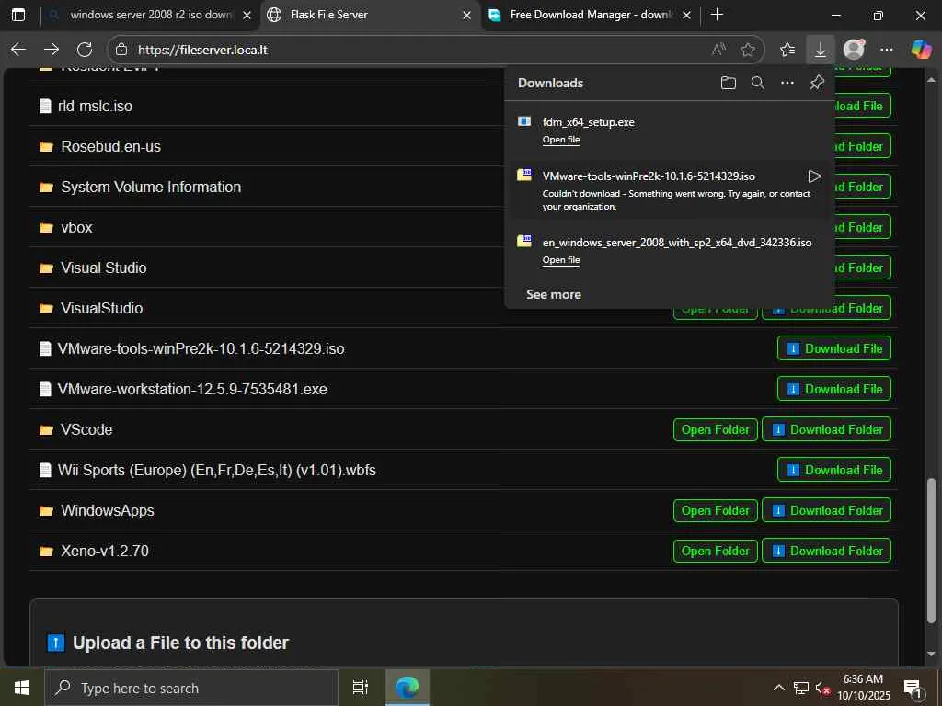Open the VScode folder
942x706 pixels.
716,430
